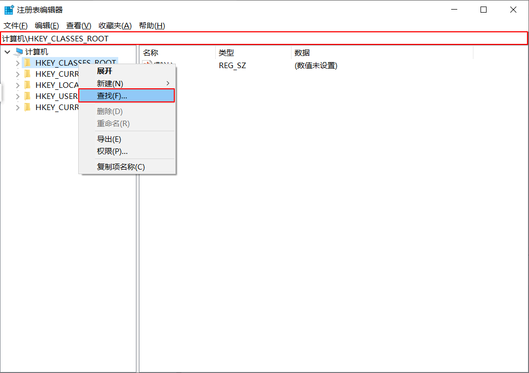Screen dimensions: 529x373
Task: Click the computer icon beside 计算机
Action: coord(19,52)
